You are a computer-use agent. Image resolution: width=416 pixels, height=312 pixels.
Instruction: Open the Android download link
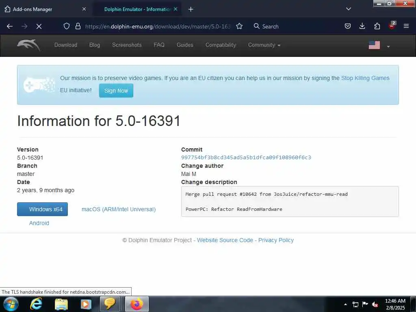pyautogui.click(x=39, y=223)
